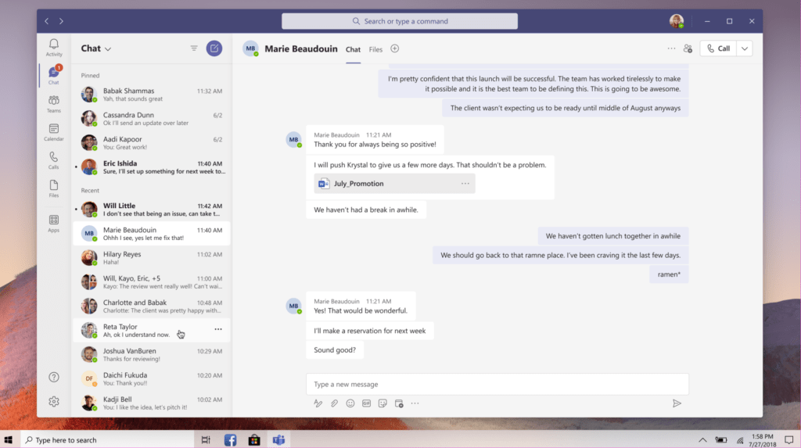Image resolution: width=801 pixels, height=448 pixels.
Task: Switch to the Chat tab
Action: pyautogui.click(x=353, y=49)
